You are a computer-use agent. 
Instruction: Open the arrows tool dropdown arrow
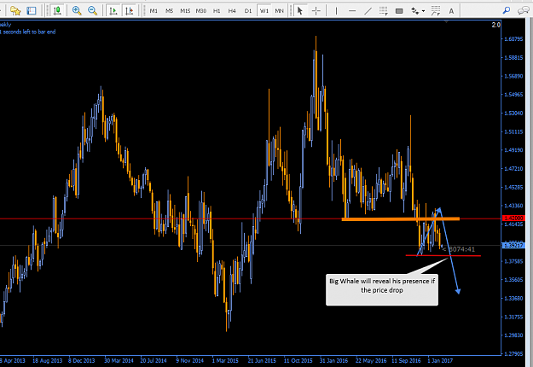(423, 11)
